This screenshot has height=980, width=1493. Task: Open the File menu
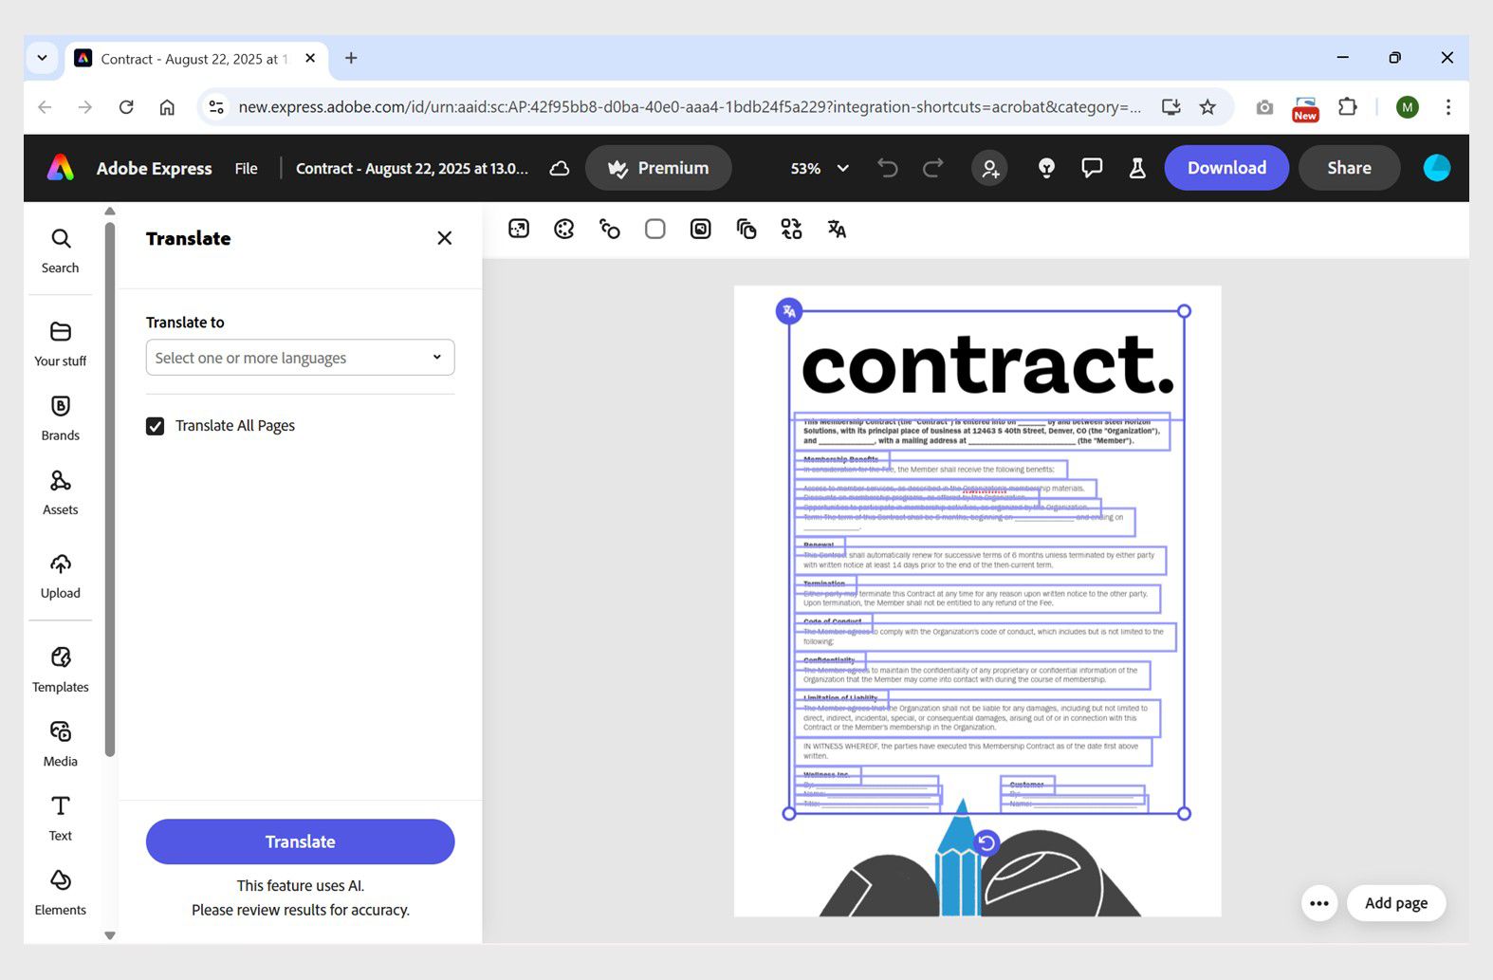coord(246,168)
